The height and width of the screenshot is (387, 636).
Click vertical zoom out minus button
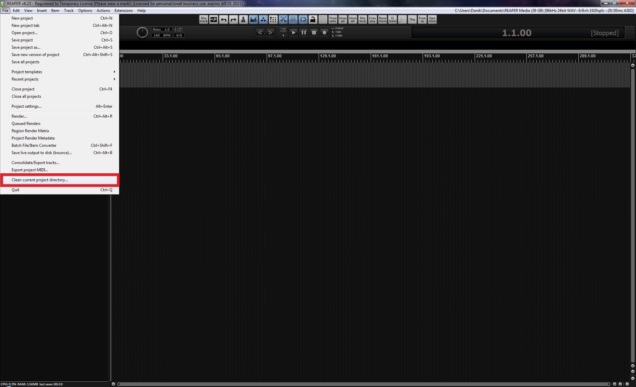click(x=633, y=378)
